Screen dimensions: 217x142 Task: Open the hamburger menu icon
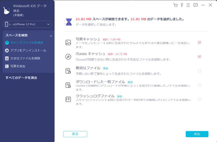188,5
